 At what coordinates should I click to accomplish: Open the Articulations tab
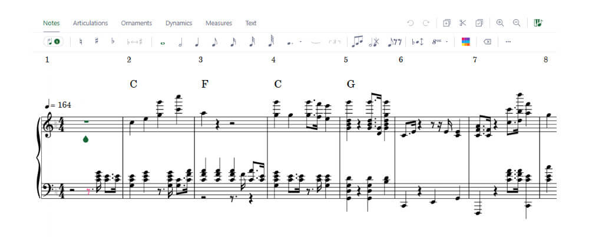(x=90, y=24)
